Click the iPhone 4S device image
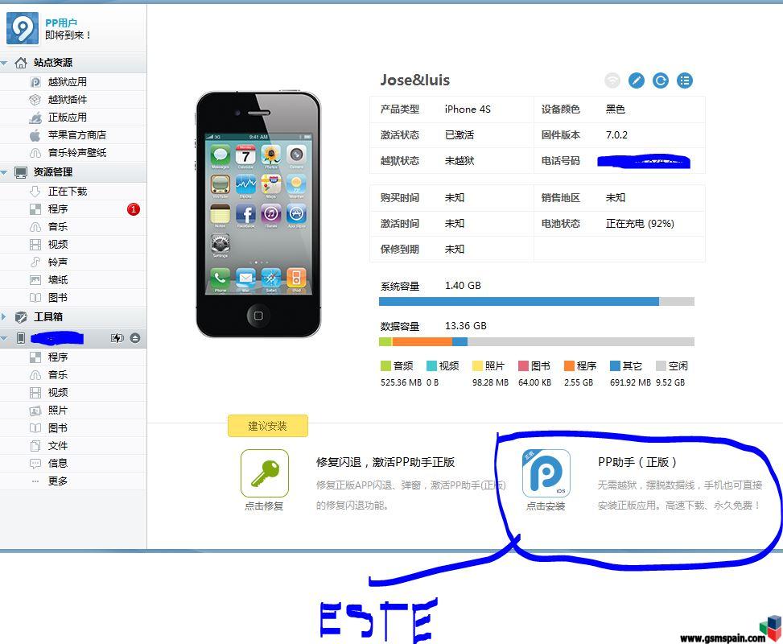The height and width of the screenshot is (644, 783). (x=258, y=214)
